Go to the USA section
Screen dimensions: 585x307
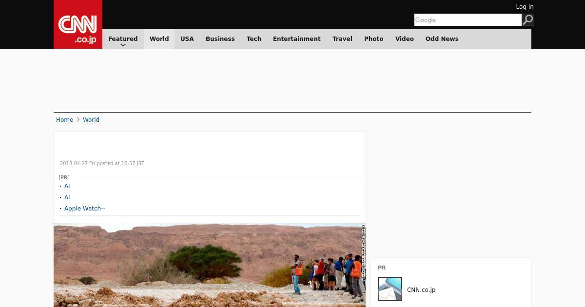pos(187,39)
